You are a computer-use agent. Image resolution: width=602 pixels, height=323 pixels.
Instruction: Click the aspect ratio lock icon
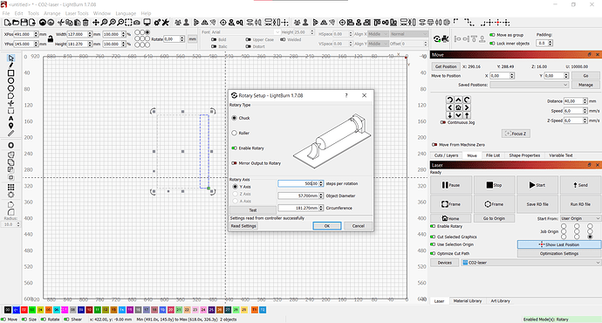(x=51, y=39)
